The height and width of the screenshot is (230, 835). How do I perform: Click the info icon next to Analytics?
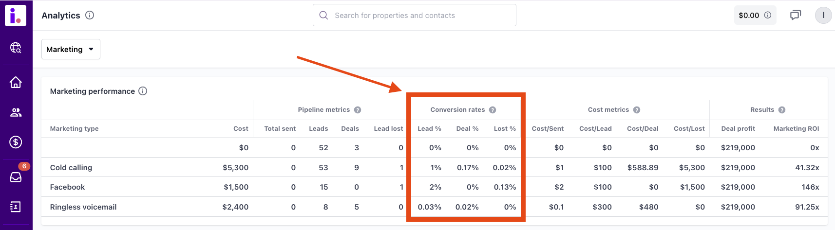coord(90,15)
